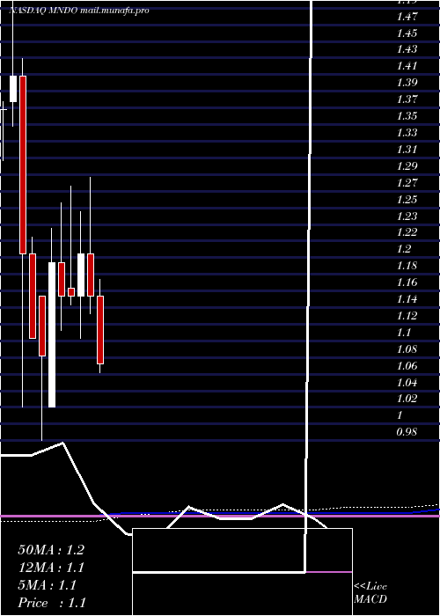This screenshot has height=616, width=440.
Task: Click the 1.45 price axis label
Action: point(407,33)
